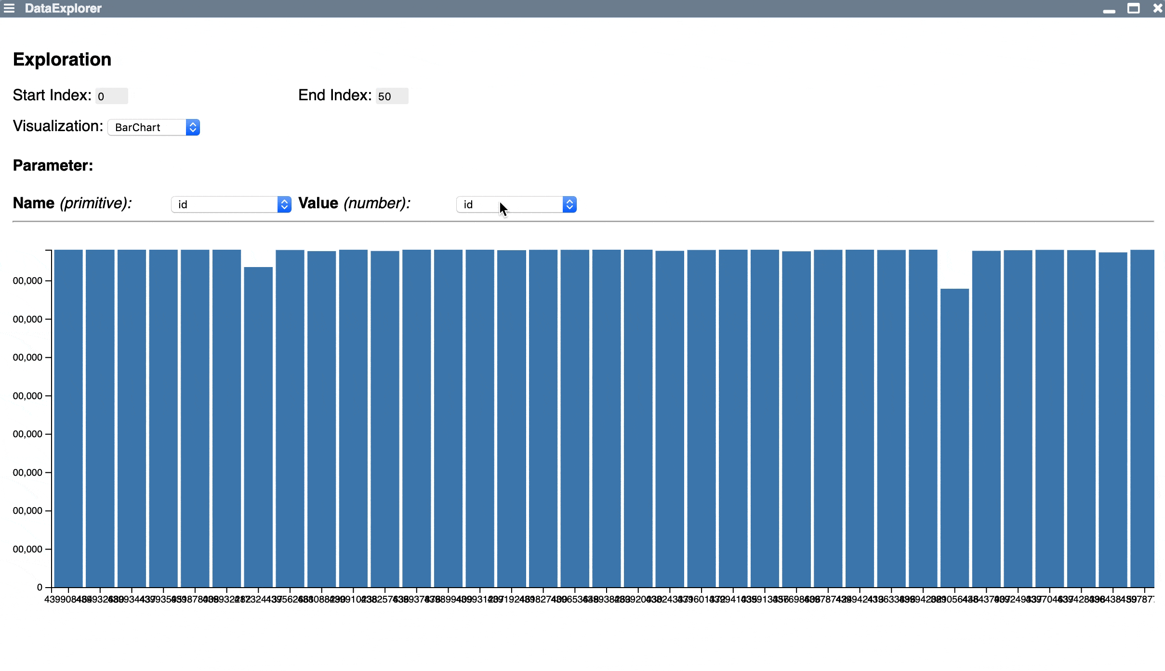
Task: Click the Parameter label
Action: (x=53, y=165)
